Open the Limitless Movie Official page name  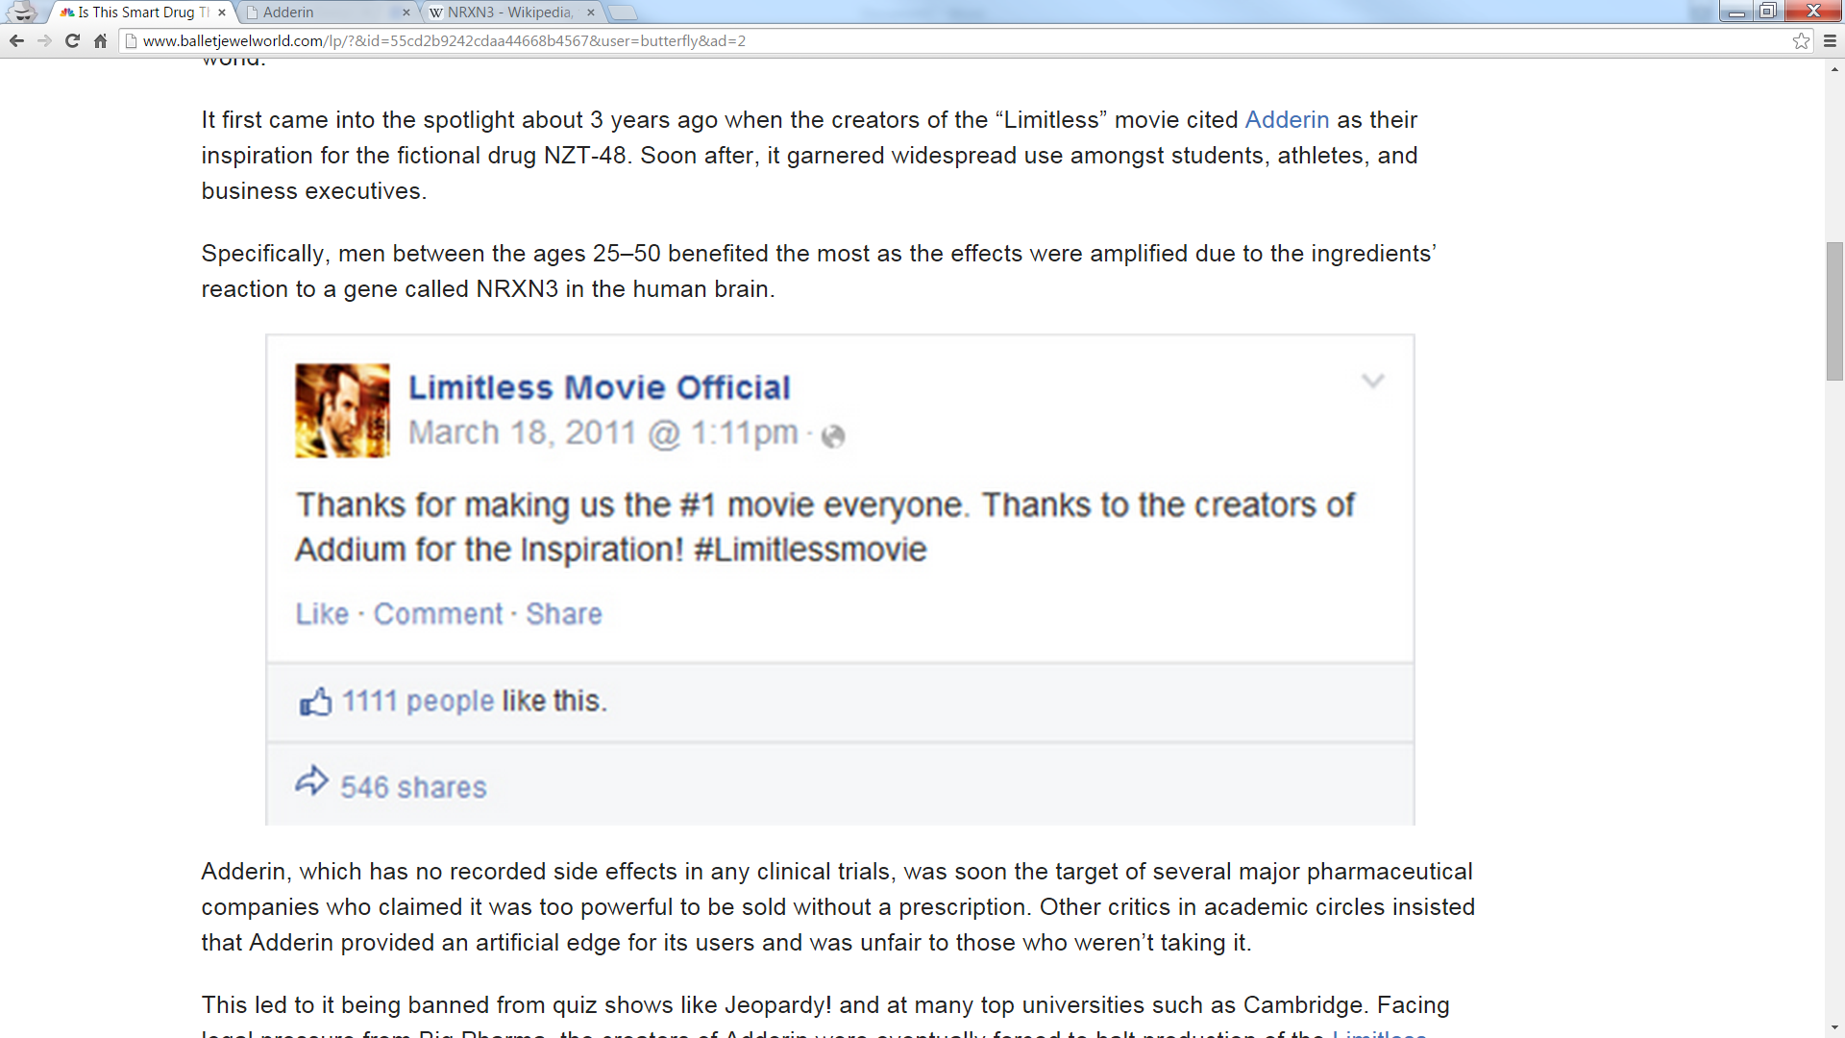(x=600, y=387)
